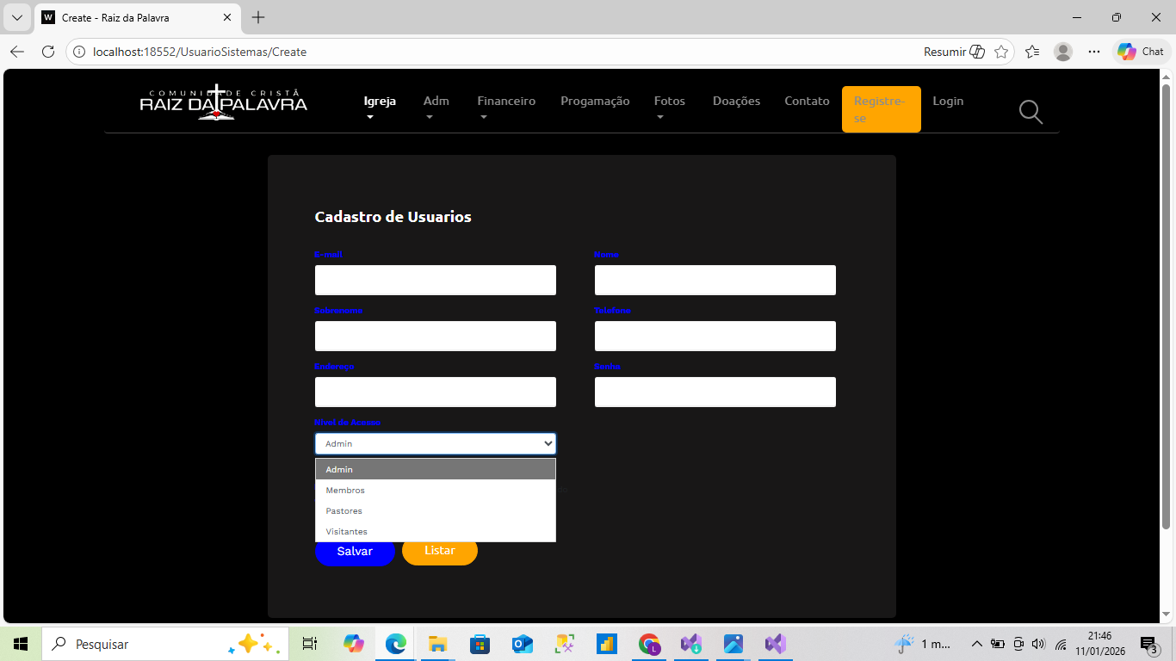
Task: Open the Fotos navigation menu
Action: click(x=669, y=102)
